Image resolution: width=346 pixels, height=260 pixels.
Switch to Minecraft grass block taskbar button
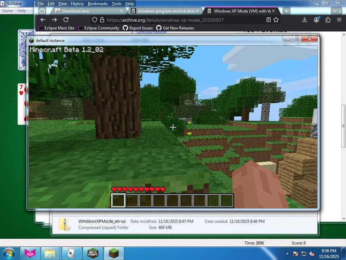coord(114,253)
